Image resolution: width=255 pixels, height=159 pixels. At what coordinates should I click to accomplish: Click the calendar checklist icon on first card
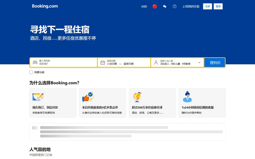(x=38, y=97)
